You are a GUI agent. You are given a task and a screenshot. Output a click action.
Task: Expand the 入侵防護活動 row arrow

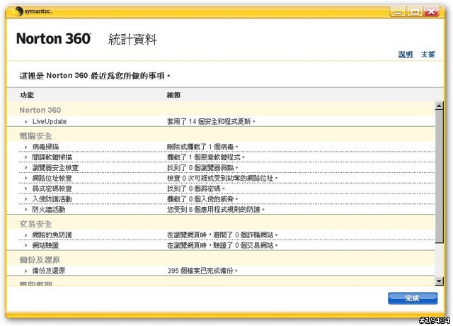pos(25,199)
